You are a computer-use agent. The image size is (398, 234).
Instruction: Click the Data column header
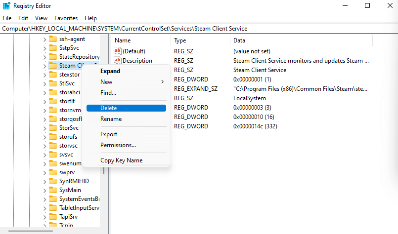click(239, 40)
